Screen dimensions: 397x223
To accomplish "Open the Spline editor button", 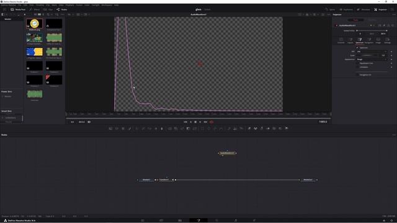I will pos(330,10).
